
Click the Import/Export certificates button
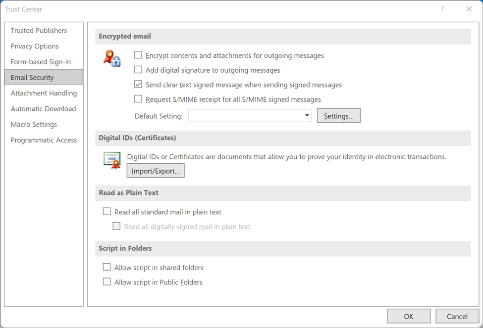click(x=156, y=170)
